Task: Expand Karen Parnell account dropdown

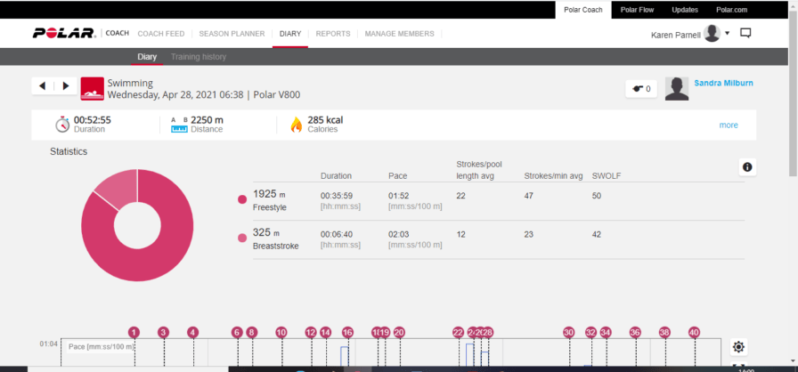Action: 728,34
